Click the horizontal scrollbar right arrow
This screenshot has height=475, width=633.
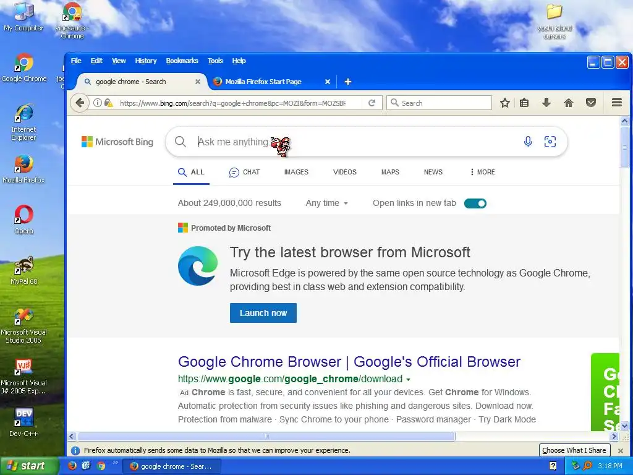[x=614, y=436]
